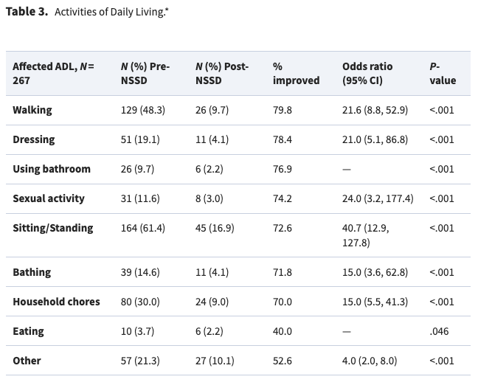
Task: Click the Bathing row label
Action: point(32,272)
